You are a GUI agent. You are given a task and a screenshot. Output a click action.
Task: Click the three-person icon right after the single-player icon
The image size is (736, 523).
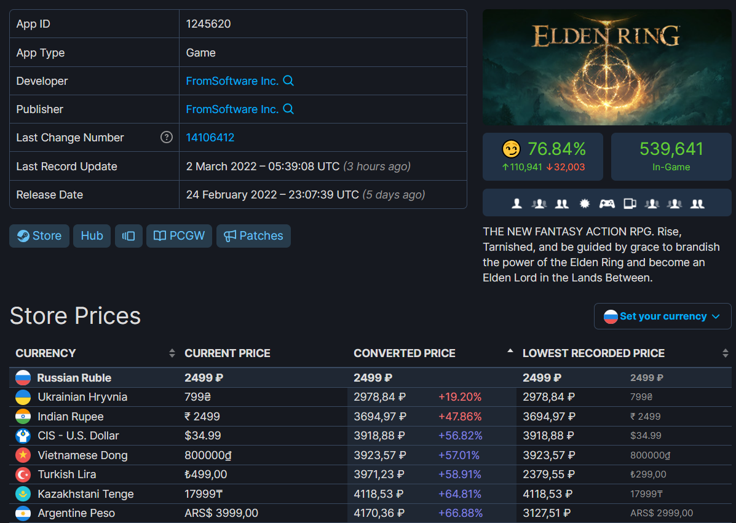[x=539, y=203]
